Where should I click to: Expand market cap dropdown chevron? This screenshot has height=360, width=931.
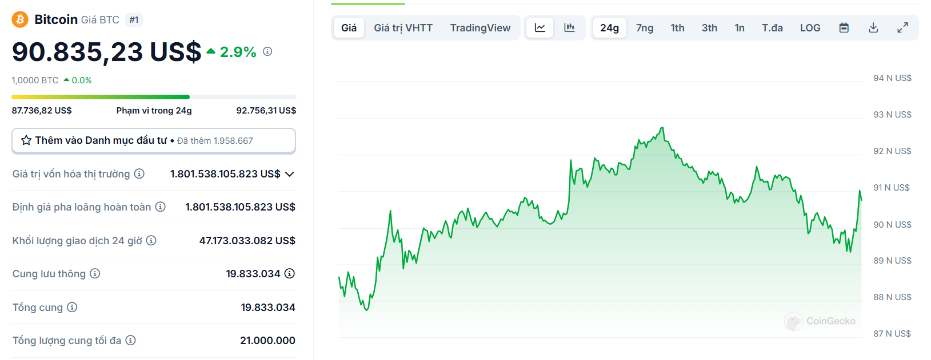point(290,174)
